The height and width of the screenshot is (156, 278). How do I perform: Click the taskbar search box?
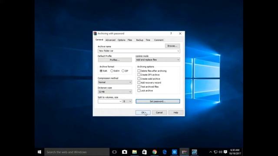click(77, 152)
